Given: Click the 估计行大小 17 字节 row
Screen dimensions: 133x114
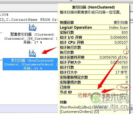Looking at the screenshot, I should coord(94,72).
